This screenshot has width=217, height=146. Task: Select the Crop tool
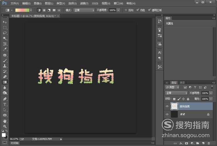[5, 44]
